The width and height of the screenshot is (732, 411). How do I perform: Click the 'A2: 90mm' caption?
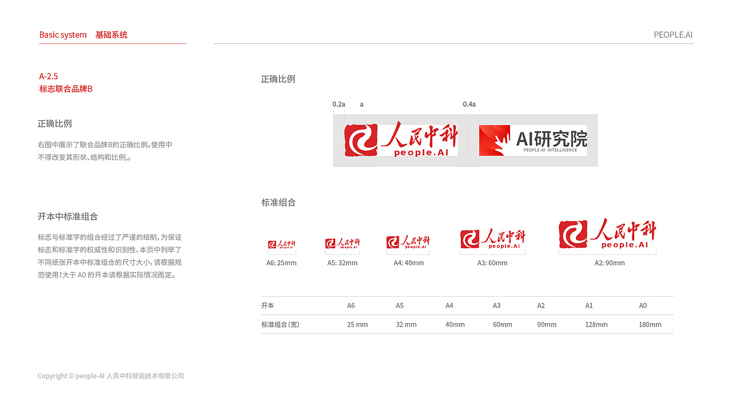[x=610, y=263]
